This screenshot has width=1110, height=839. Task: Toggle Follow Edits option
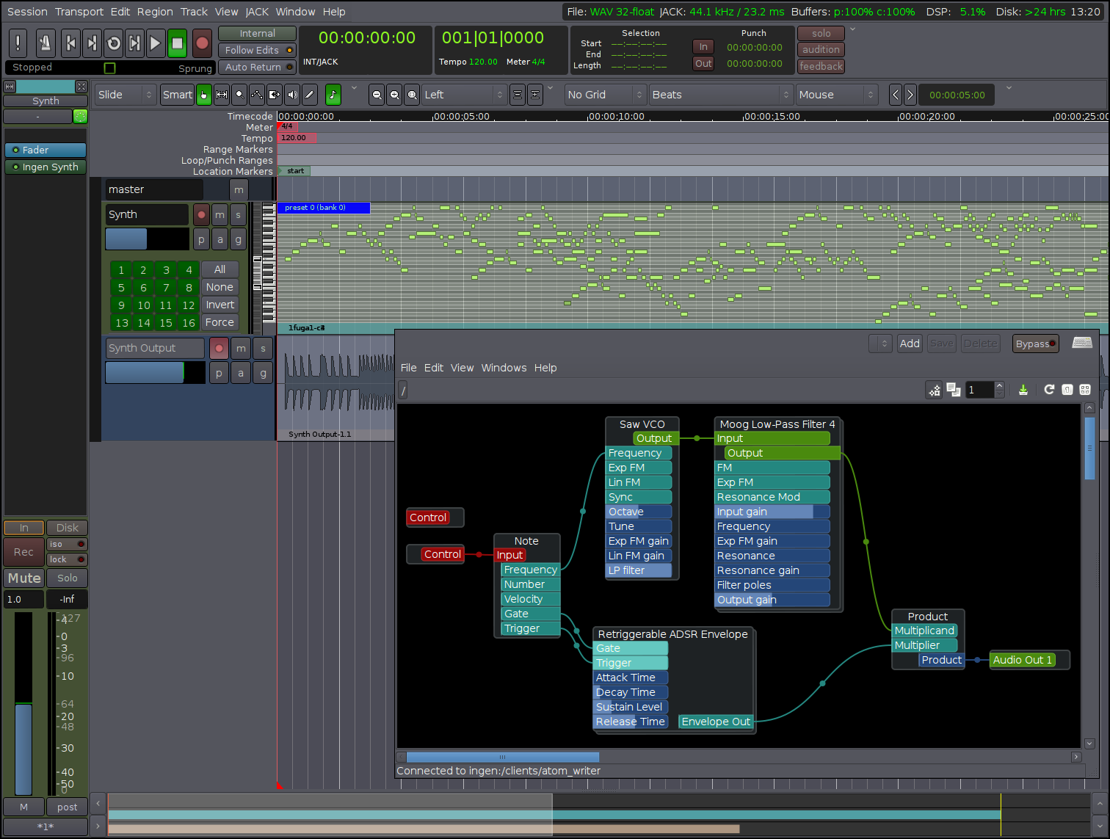pos(257,50)
